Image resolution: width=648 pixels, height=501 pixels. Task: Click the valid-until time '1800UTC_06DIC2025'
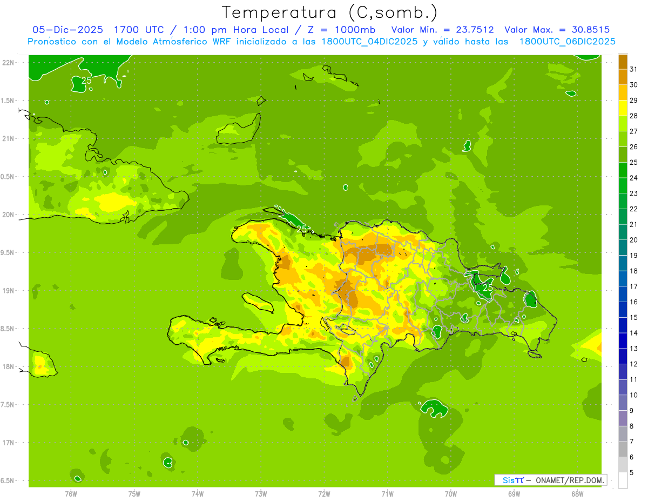pos(567,42)
